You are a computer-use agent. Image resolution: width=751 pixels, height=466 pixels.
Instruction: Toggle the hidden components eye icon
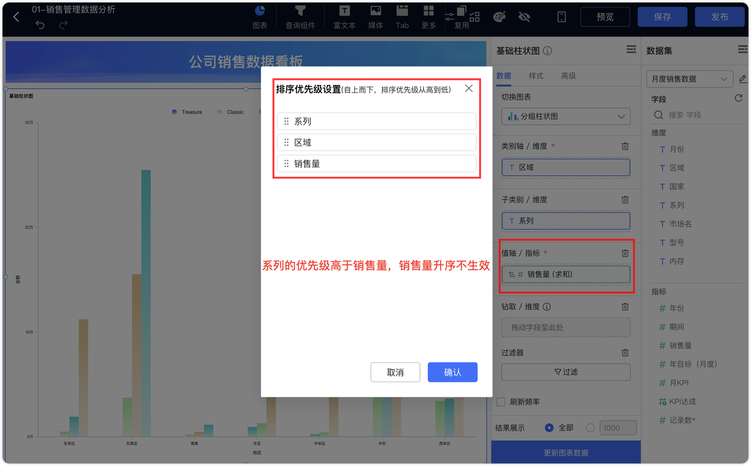pos(524,17)
